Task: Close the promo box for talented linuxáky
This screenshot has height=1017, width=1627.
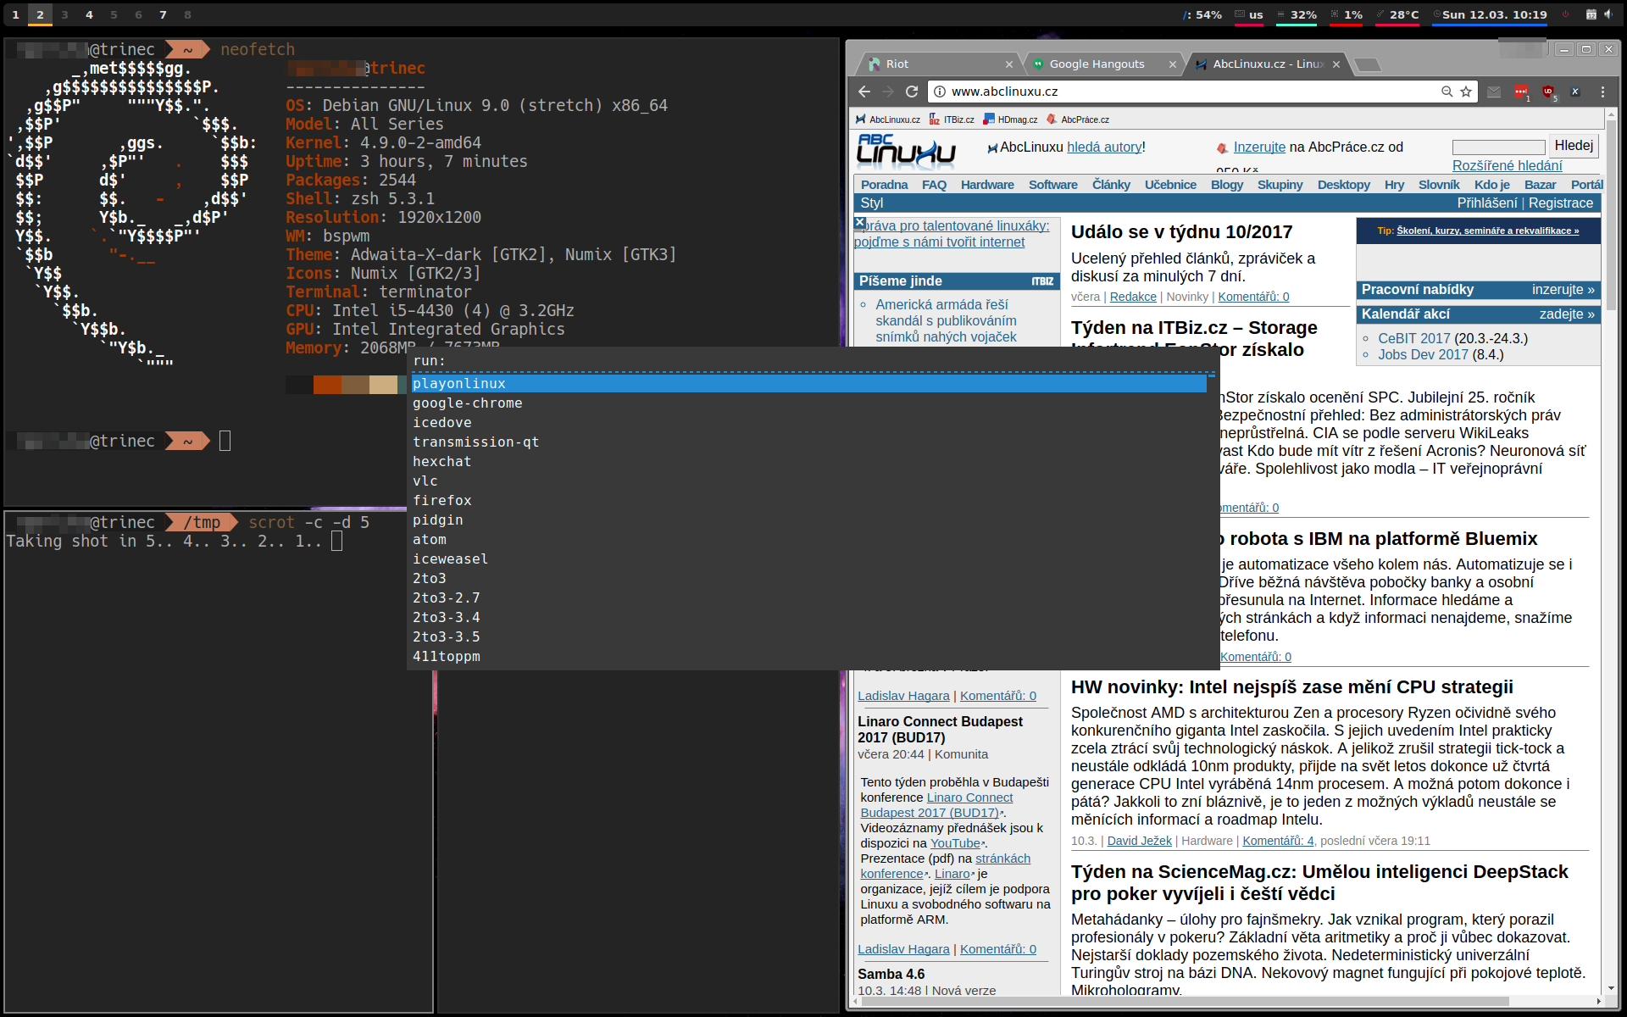Action: point(860,222)
